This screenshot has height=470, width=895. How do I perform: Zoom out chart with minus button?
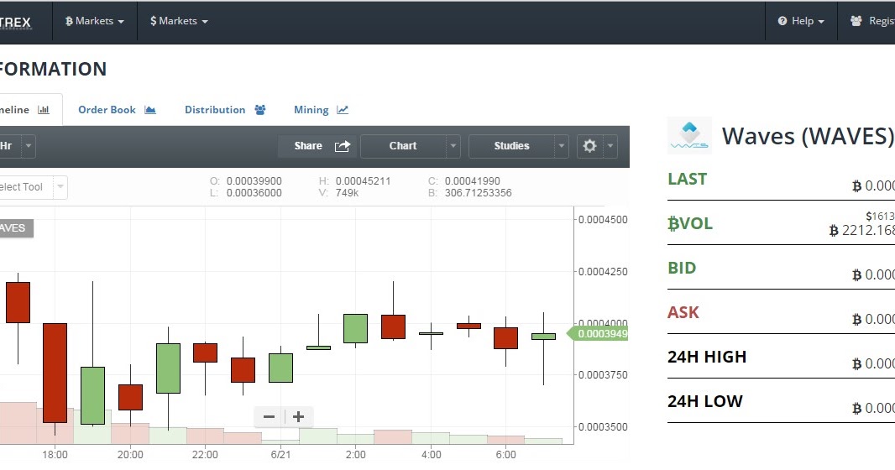(269, 417)
